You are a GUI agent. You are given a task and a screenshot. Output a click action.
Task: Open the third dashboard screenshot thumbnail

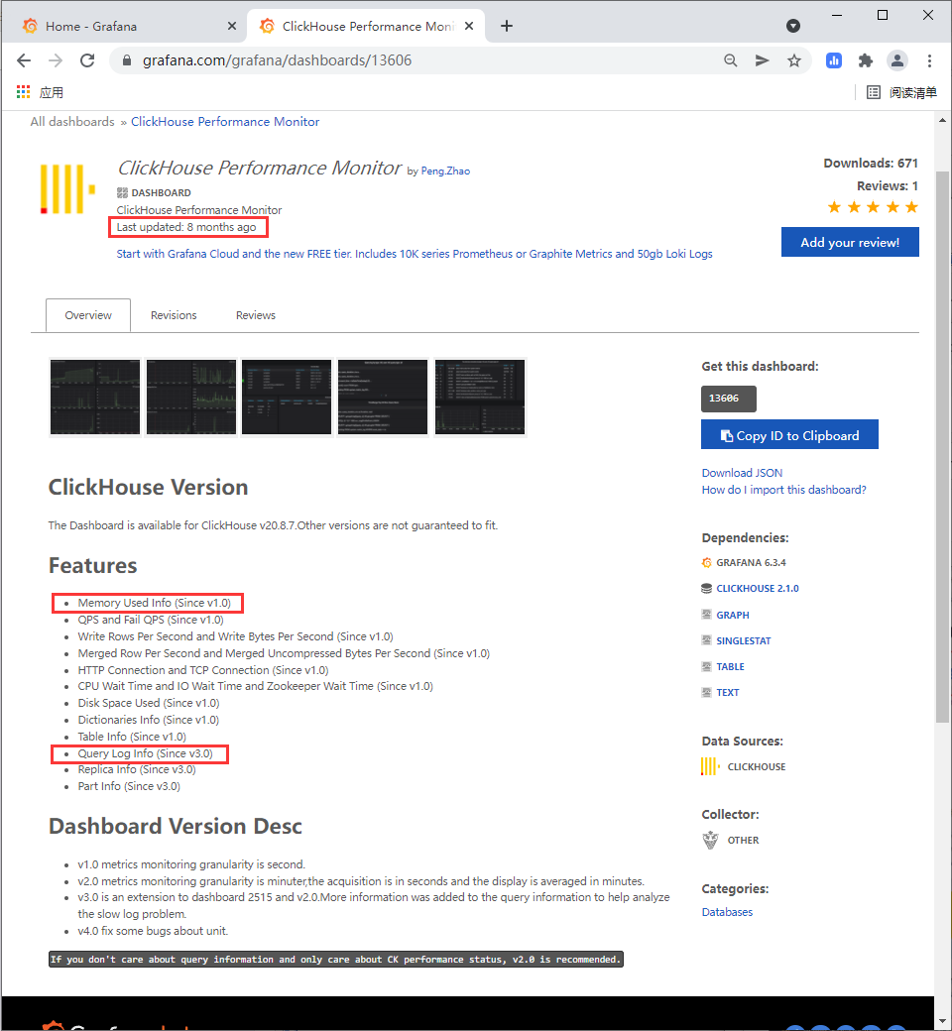287,398
